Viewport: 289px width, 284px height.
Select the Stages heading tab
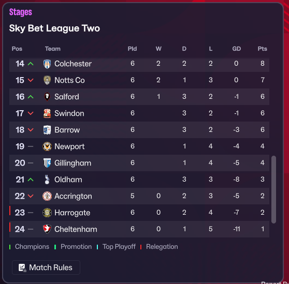tap(21, 12)
